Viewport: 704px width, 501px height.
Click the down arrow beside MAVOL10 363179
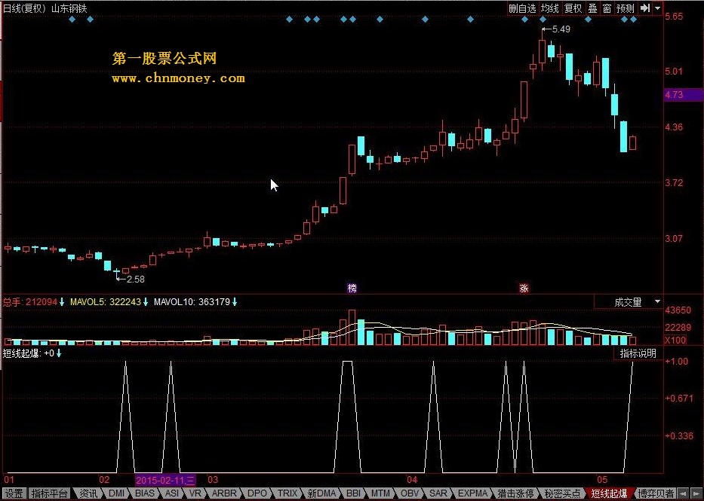[x=235, y=302]
